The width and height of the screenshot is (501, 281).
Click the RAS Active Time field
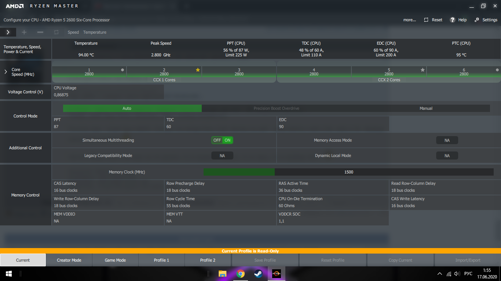point(333,187)
